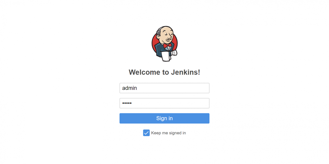Focus the username field containing admin
329x164 pixels.
164,88
